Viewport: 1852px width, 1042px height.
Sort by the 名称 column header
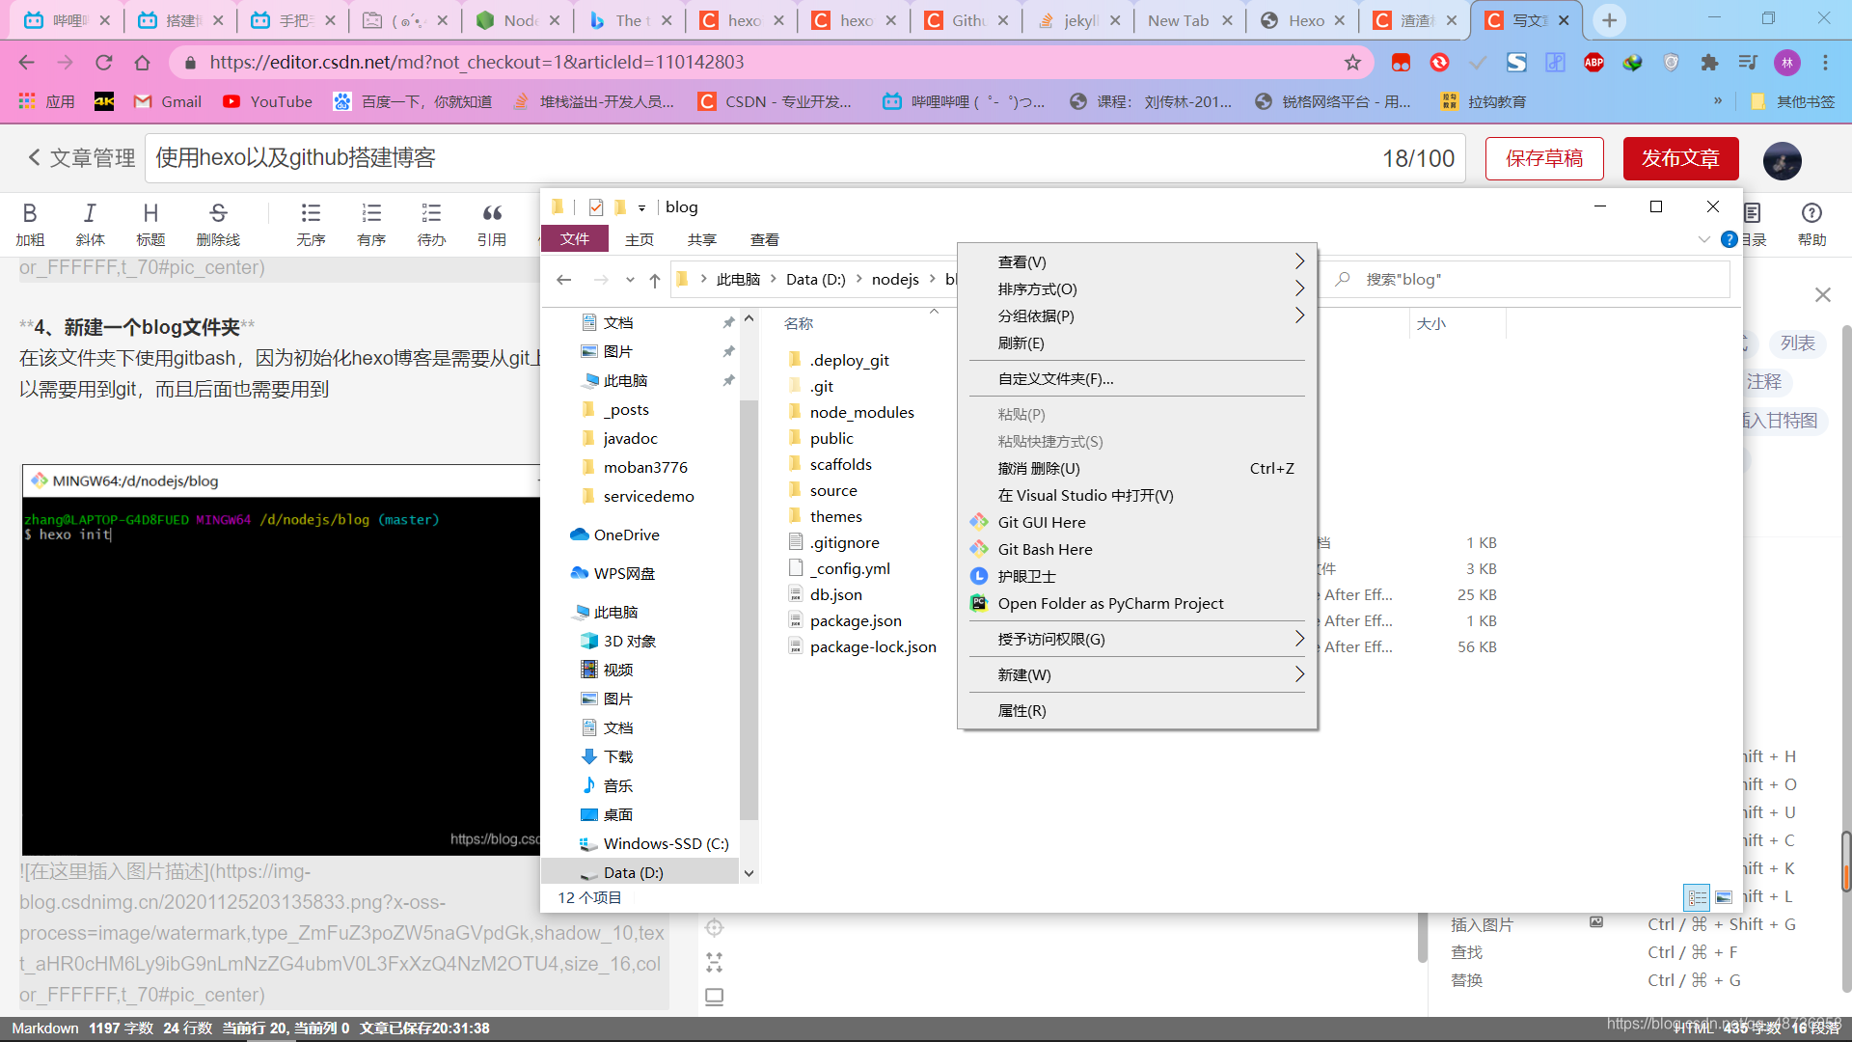[799, 324]
